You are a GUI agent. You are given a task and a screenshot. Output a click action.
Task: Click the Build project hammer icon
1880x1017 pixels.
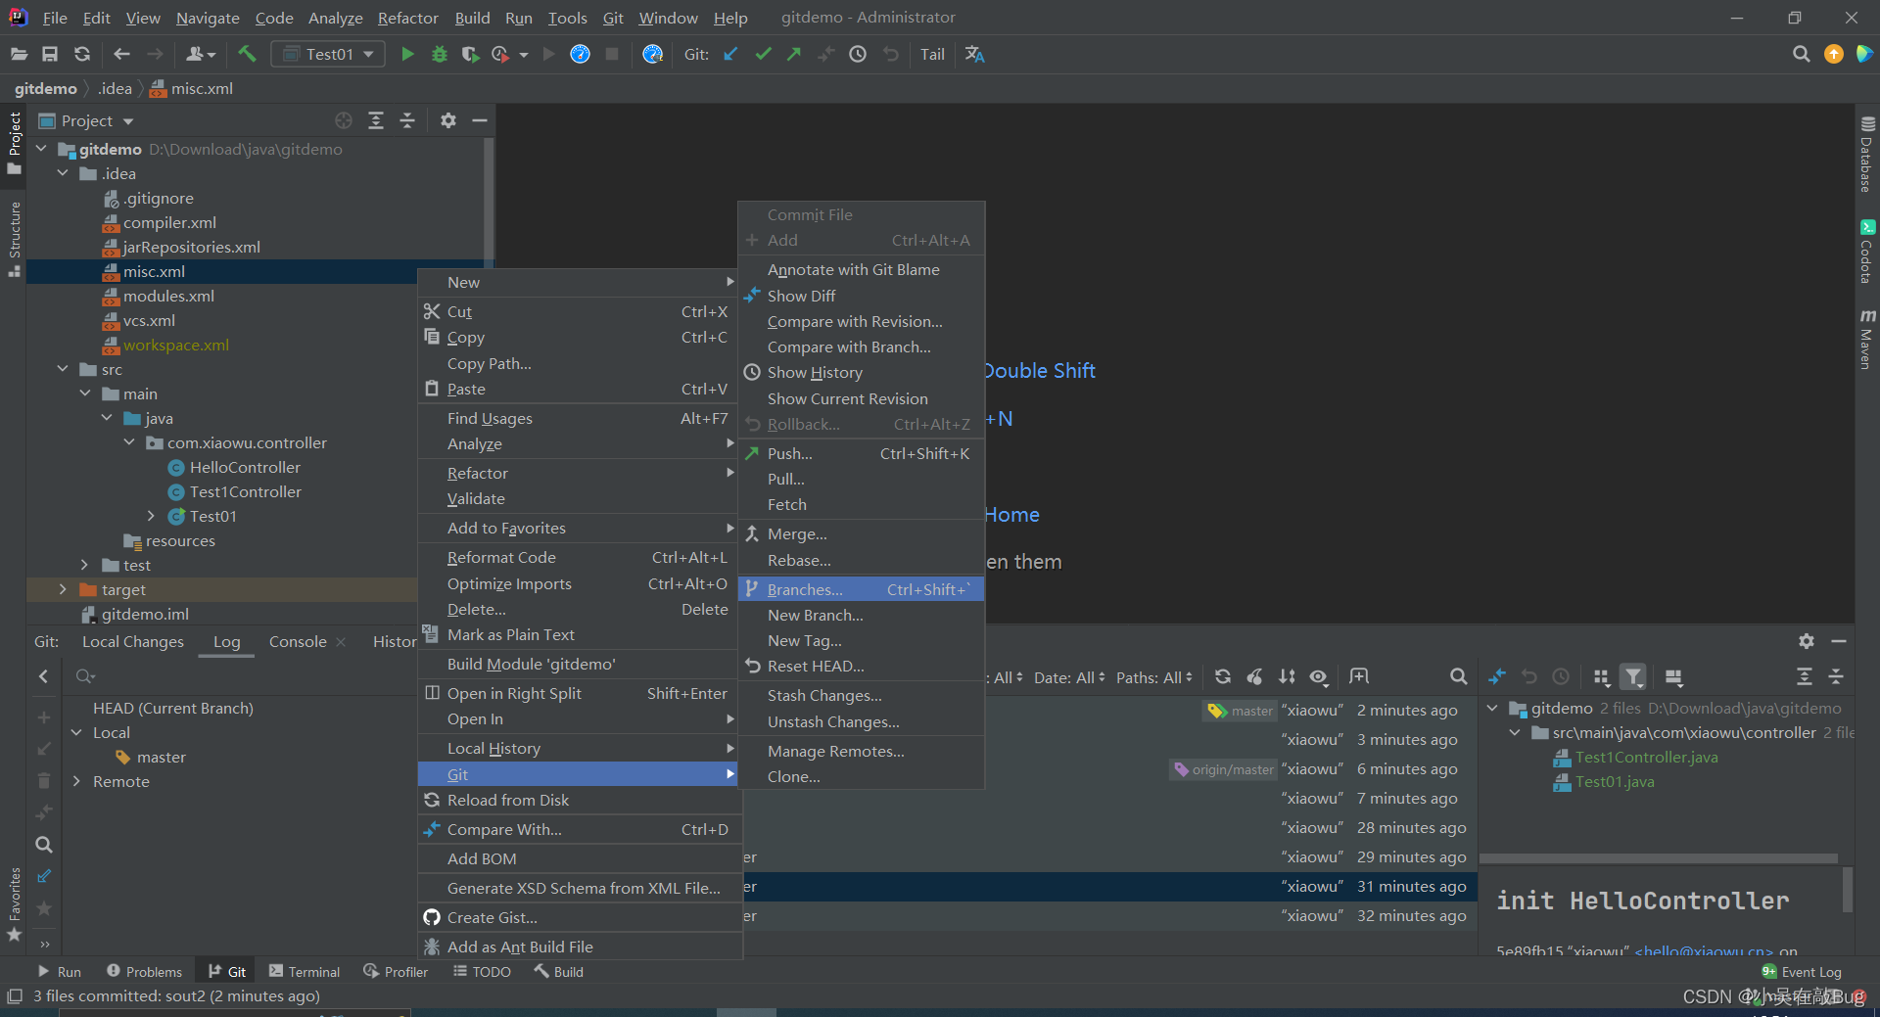coord(247,55)
